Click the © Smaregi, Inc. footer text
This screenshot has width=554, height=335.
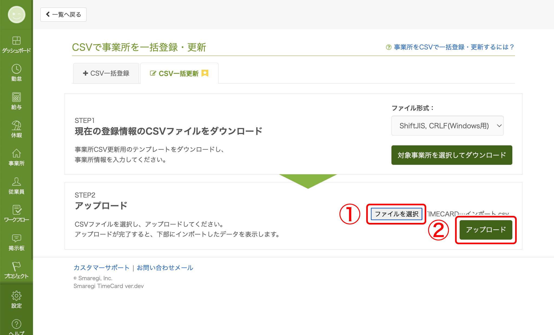click(93, 278)
